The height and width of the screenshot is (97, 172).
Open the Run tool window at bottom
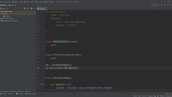tap(11, 94)
